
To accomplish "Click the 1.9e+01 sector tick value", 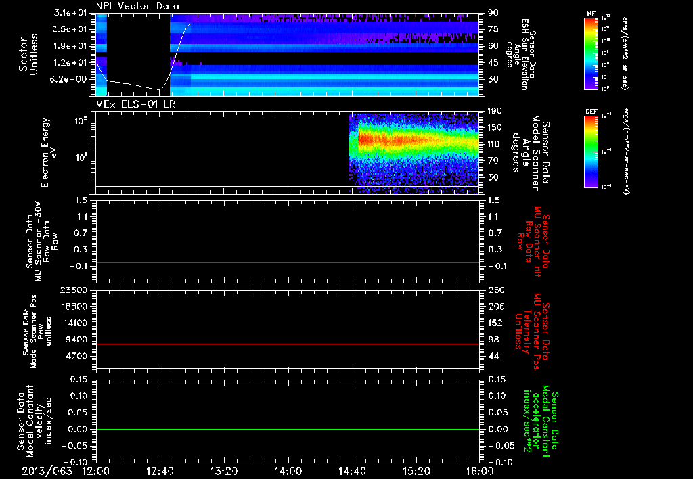I will pos(70,46).
